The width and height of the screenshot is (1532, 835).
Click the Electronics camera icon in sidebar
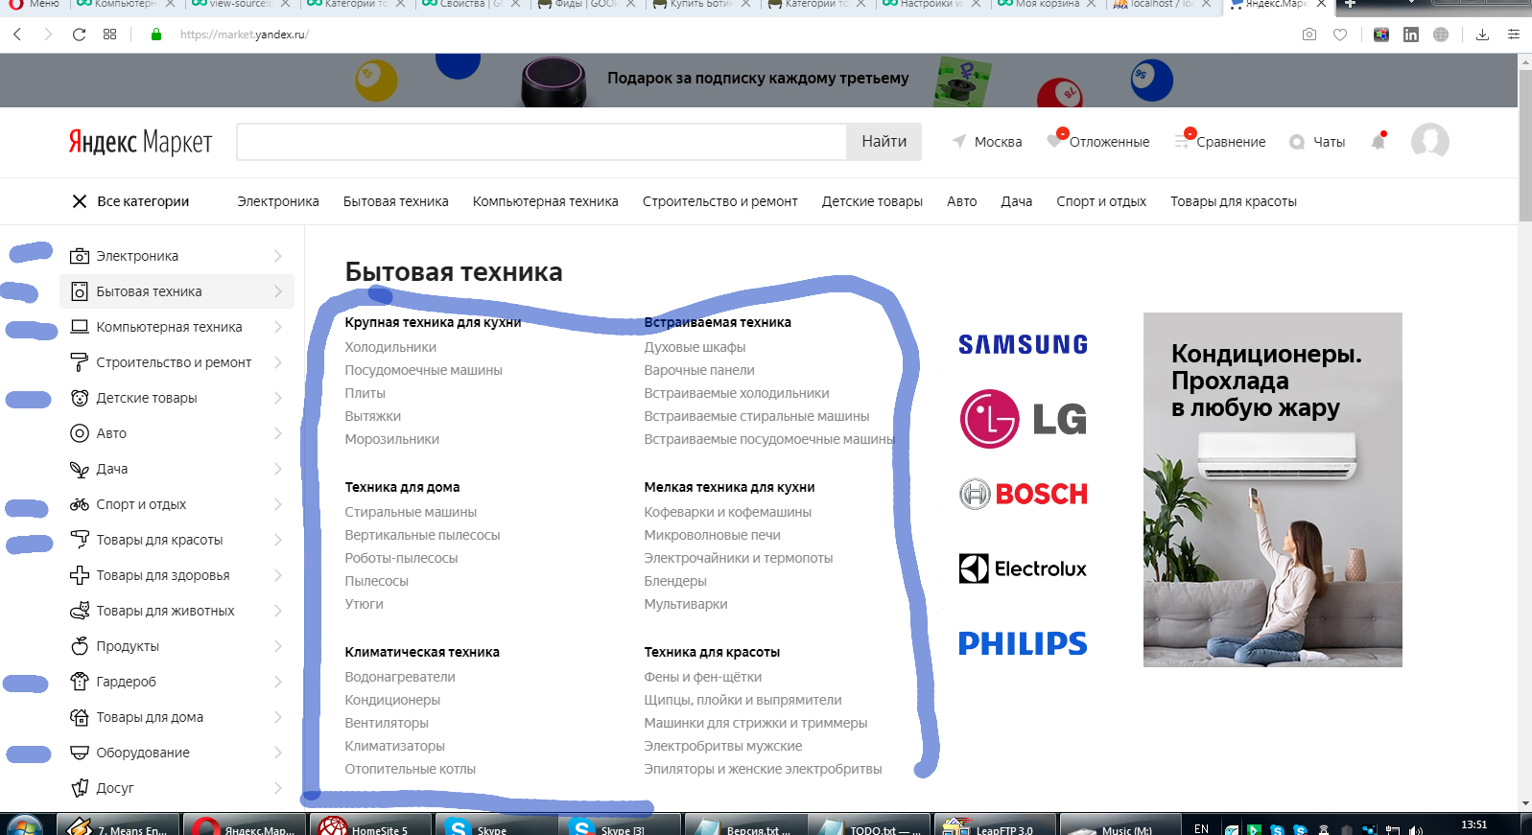(x=80, y=256)
